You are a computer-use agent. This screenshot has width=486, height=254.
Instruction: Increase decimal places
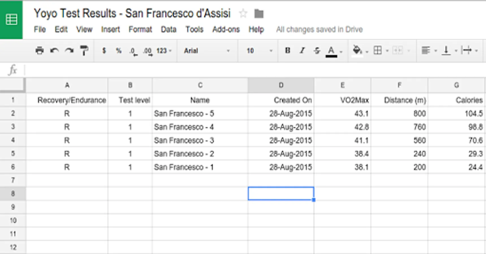pyautogui.click(x=148, y=51)
